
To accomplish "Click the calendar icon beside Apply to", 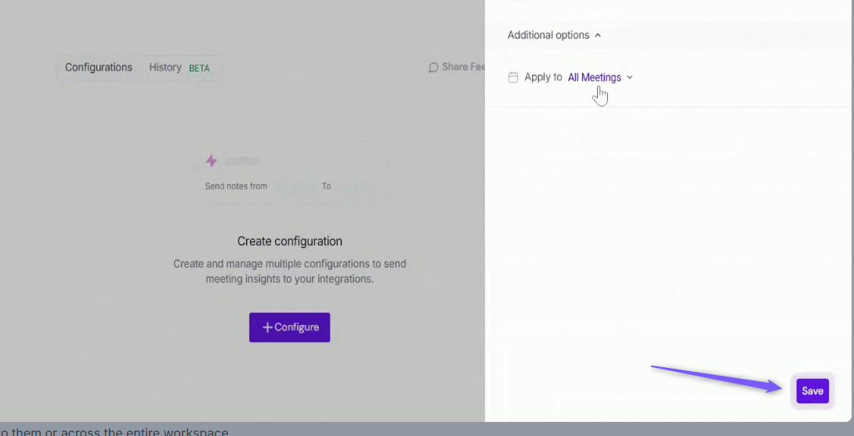I will [513, 77].
